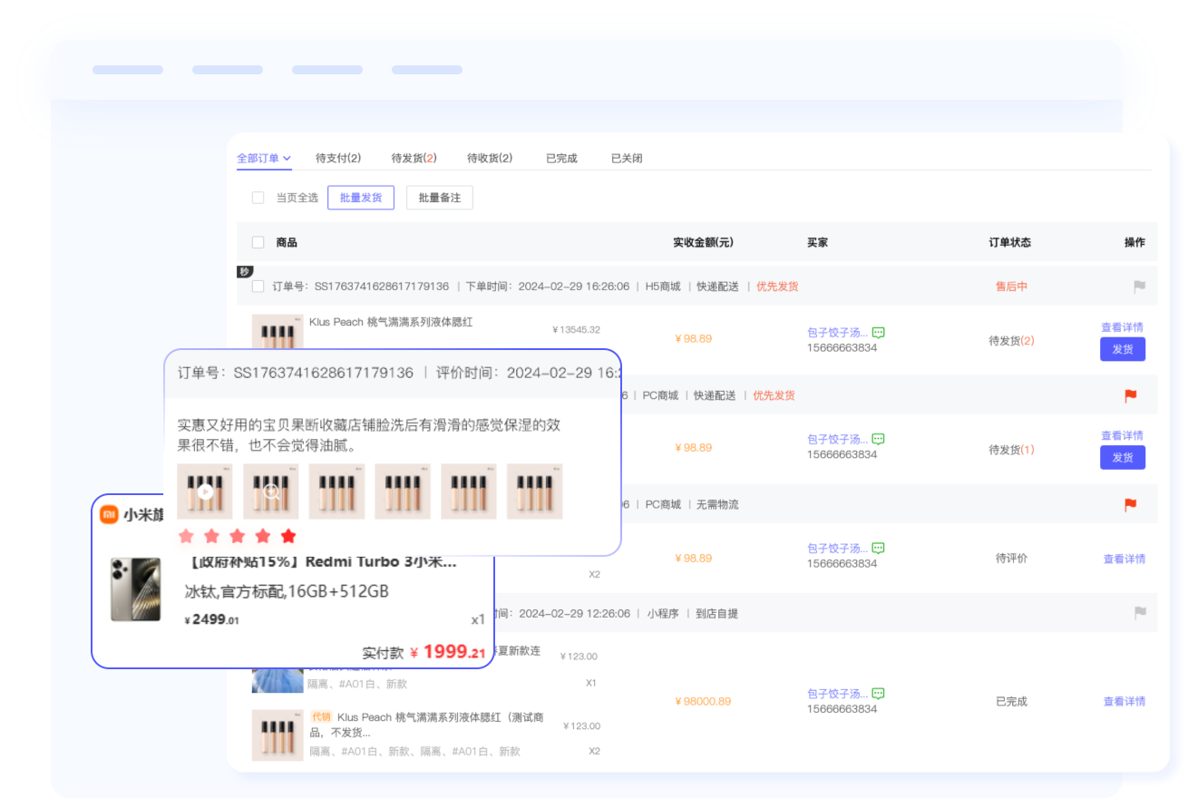The image size is (1188, 798).
Task: Click the zoom magnifier on the second review image
Action: pyautogui.click(x=270, y=491)
